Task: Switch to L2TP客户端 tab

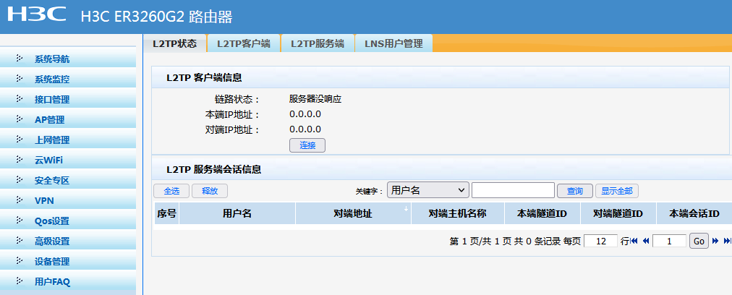Action: click(x=244, y=43)
